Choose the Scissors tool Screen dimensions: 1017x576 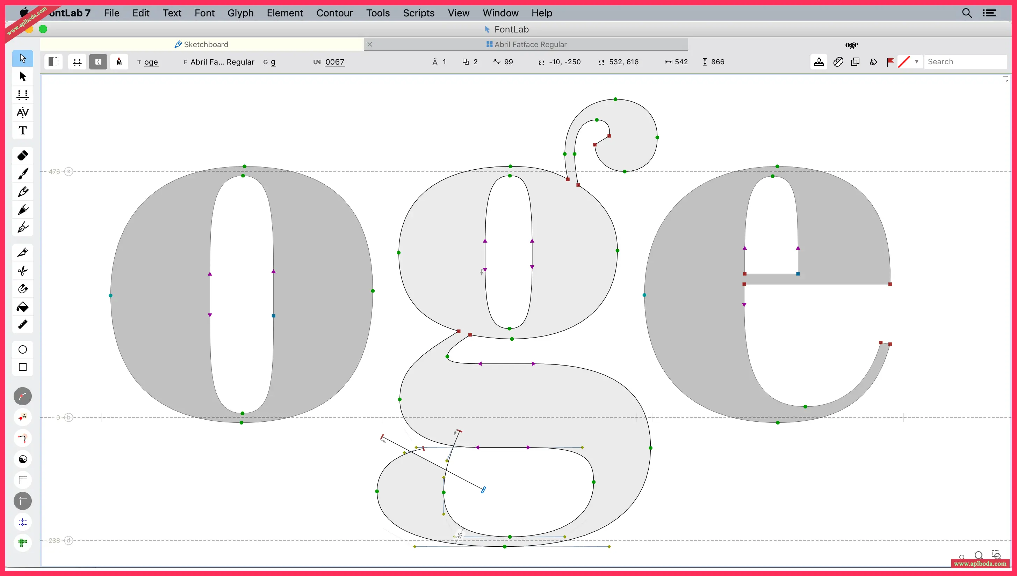pos(23,271)
